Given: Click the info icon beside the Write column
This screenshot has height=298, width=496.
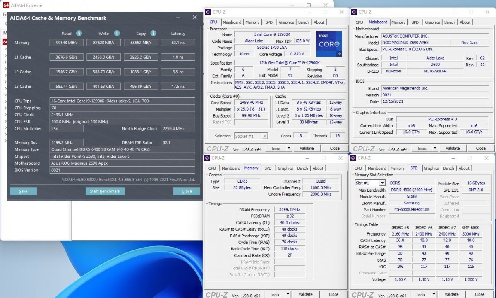Looking at the screenshot, I should [117, 33].
